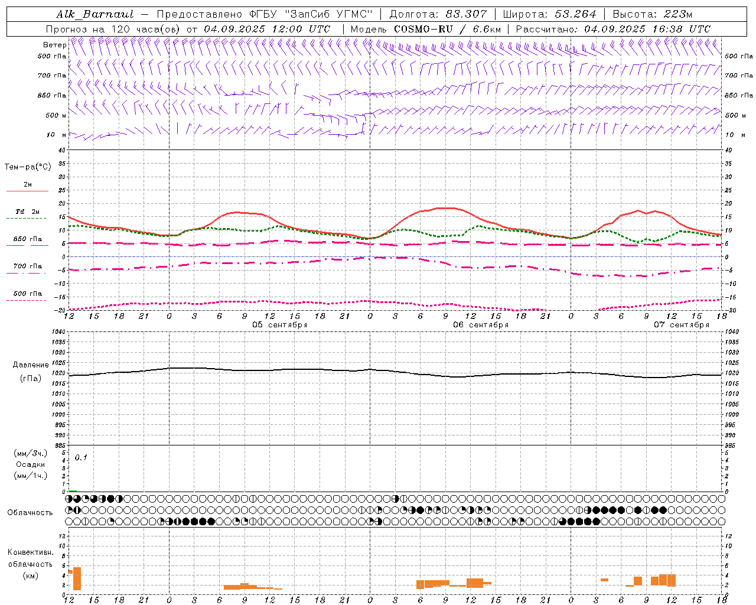
Task: Click the 850 гПа temperature legend entry
Action: [x=27, y=239]
